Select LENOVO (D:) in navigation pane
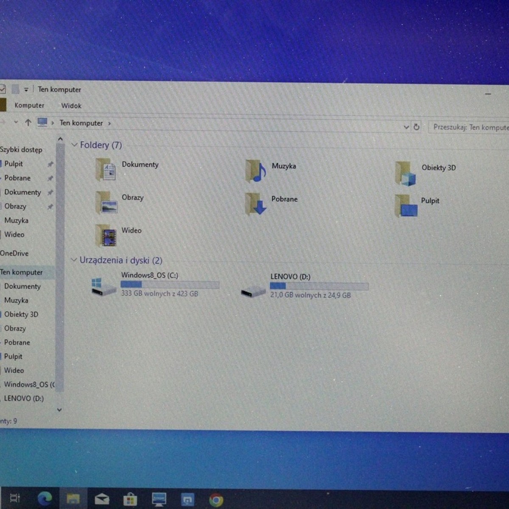 coord(24,399)
